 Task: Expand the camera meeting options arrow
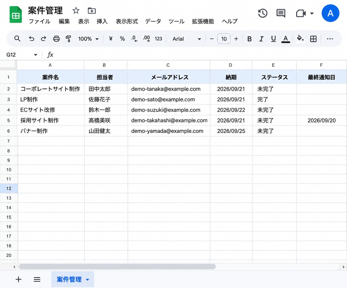[312, 13]
